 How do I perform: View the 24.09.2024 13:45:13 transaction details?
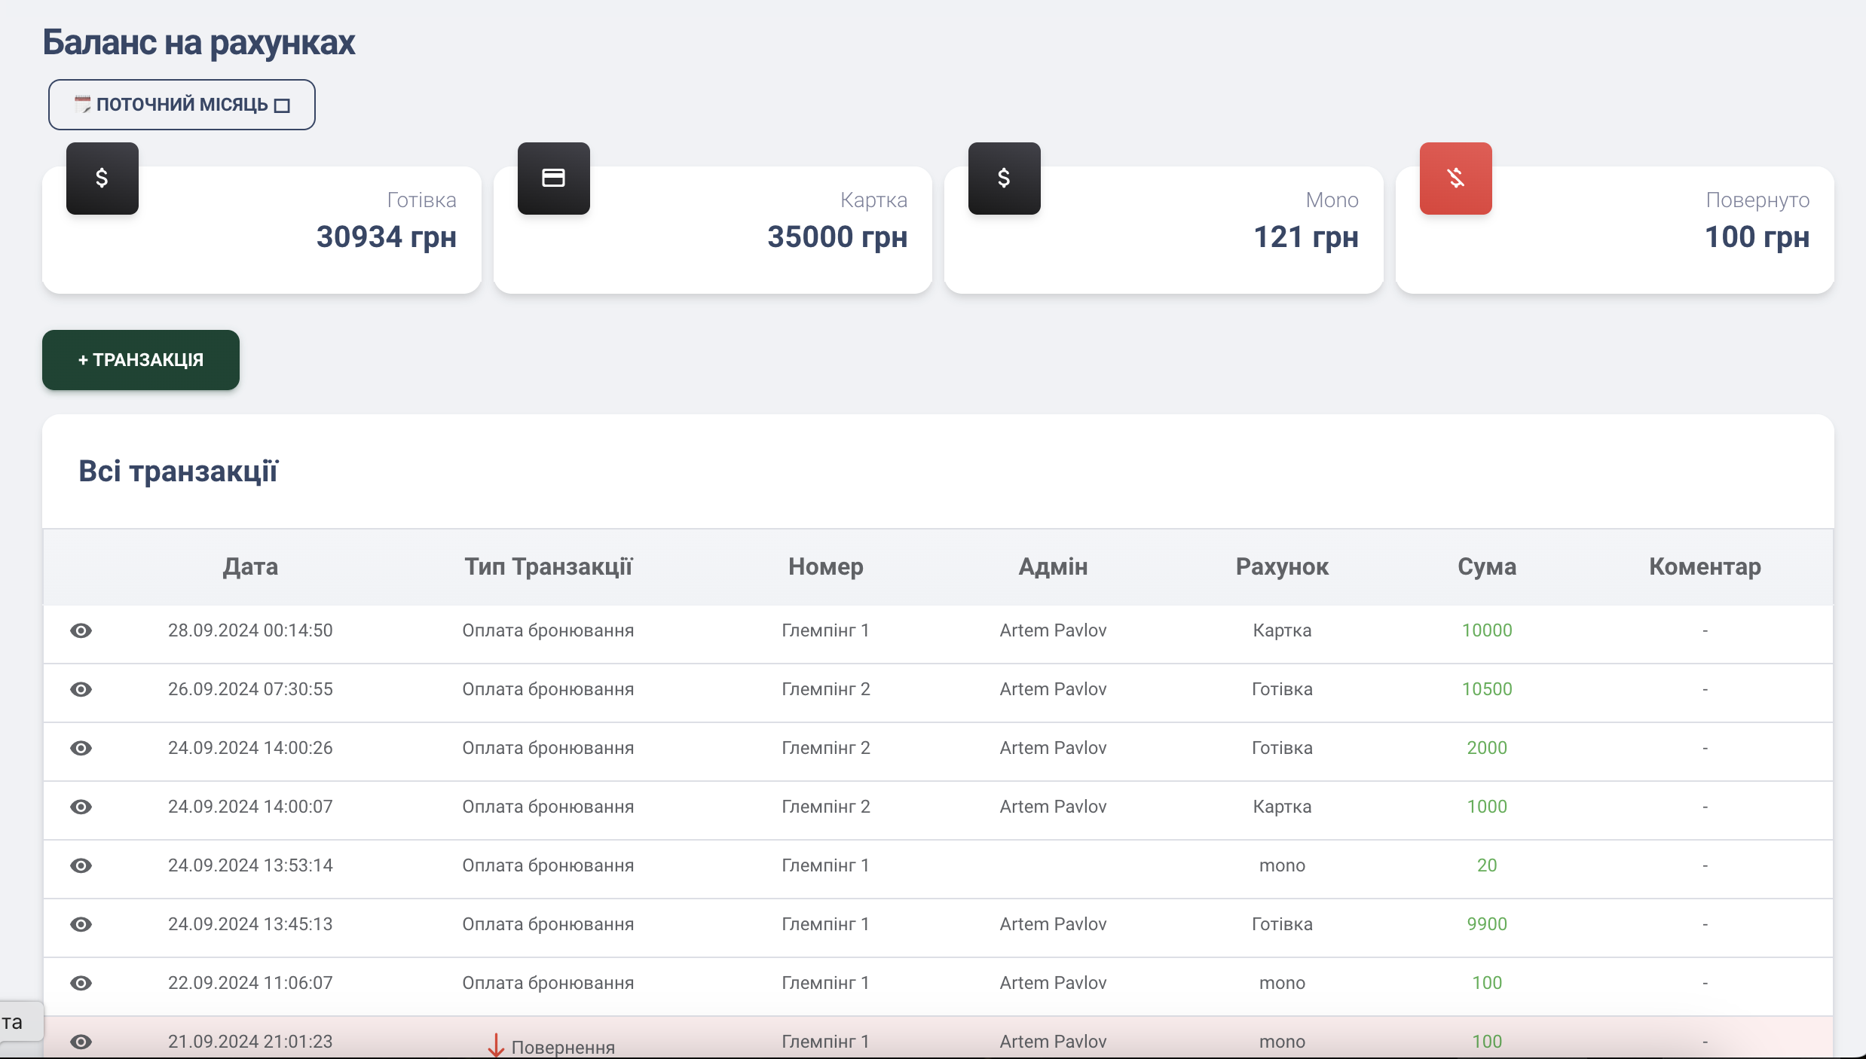point(81,924)
